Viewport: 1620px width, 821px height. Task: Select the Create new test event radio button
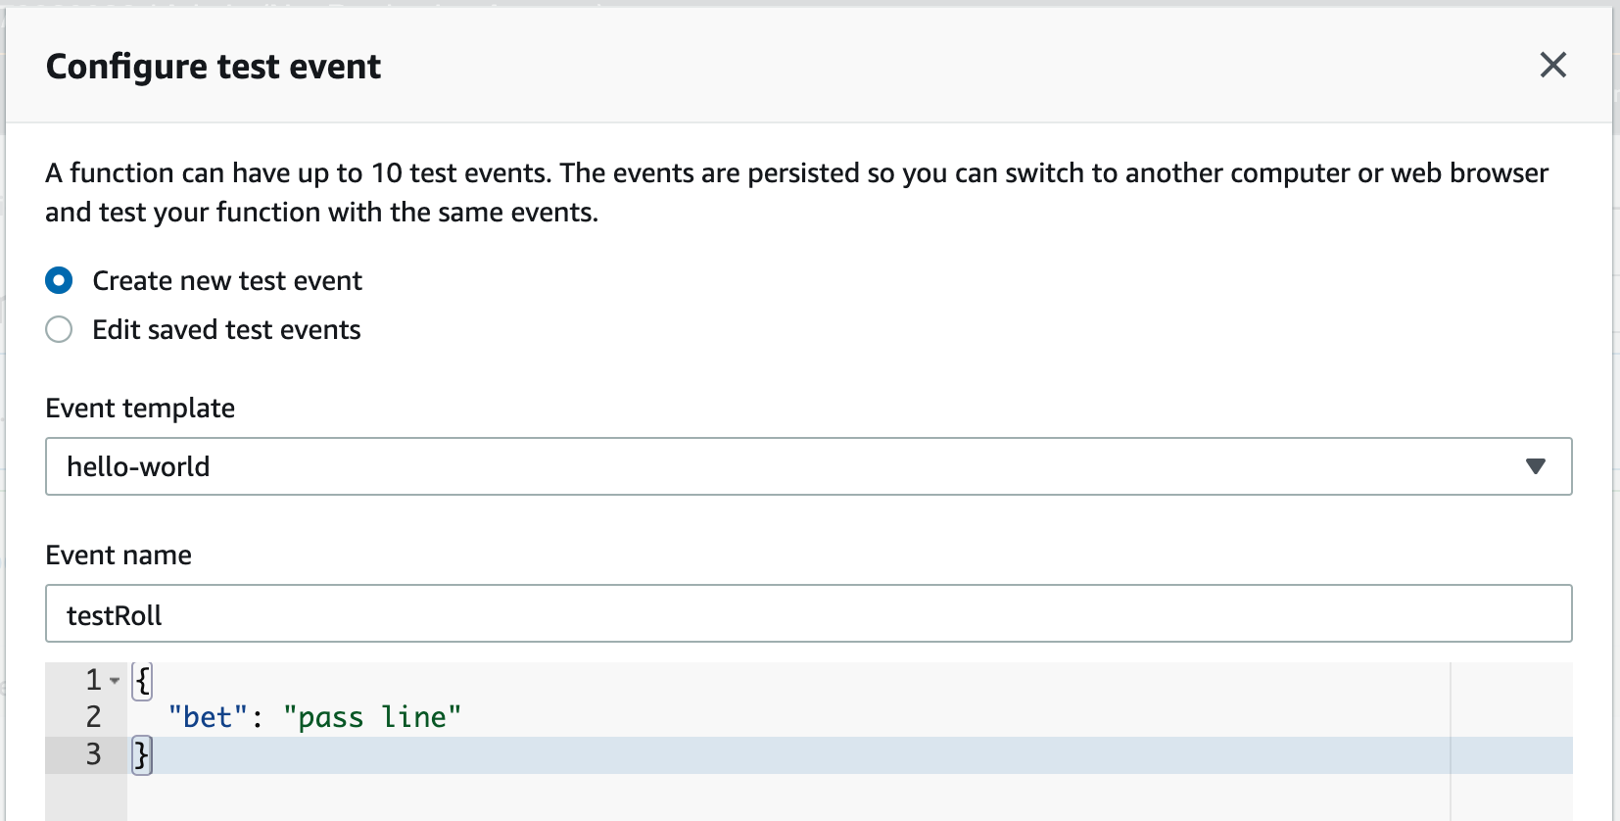59,281
